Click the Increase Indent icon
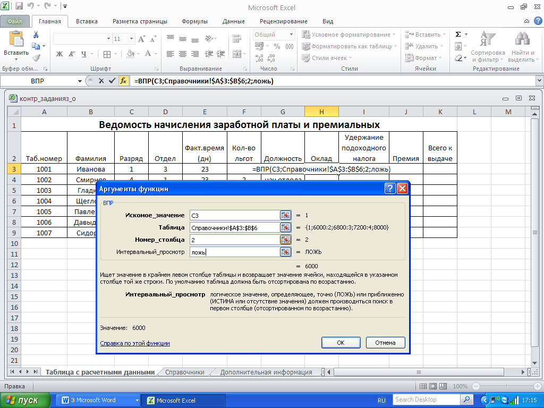The height and width of the screenshot is (408, 544). click(221, 54)
